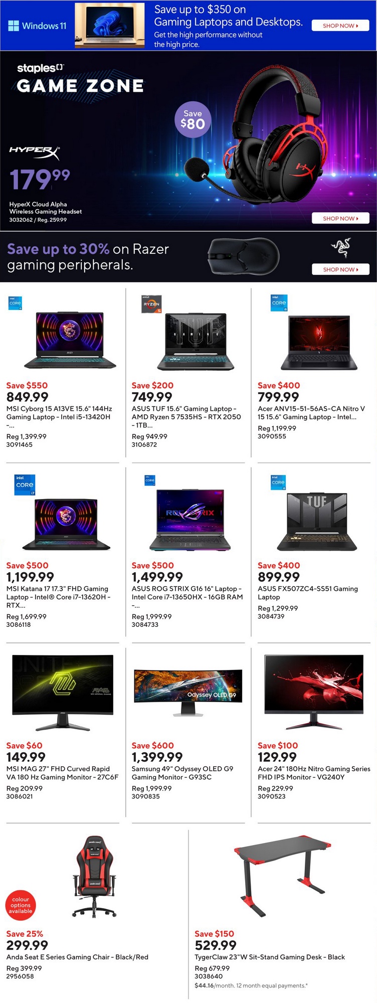The width and height of the screenshot is (377, 1003).
Task: Click Shop Now on gaming laptops banner
Action: (x=340, y=26)
